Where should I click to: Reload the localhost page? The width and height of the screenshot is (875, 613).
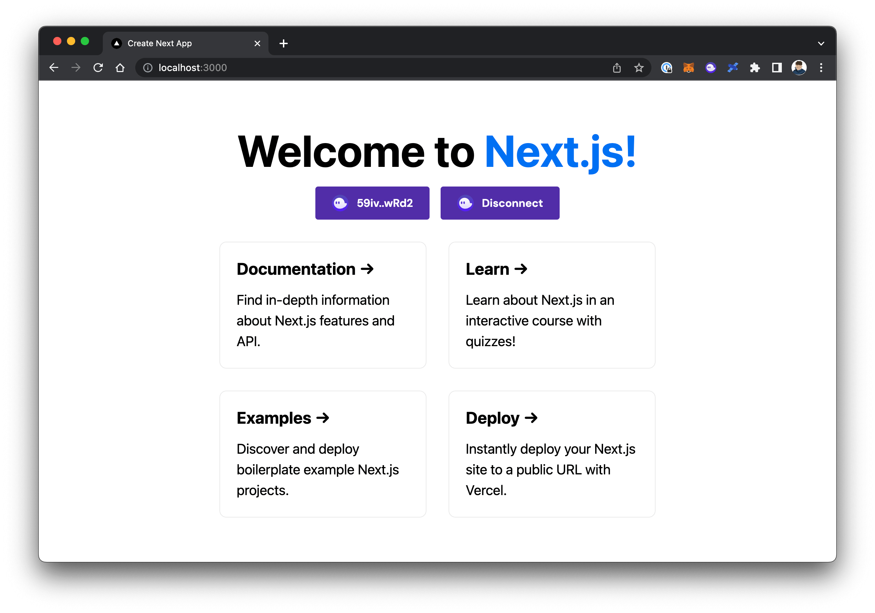[98, 68]
